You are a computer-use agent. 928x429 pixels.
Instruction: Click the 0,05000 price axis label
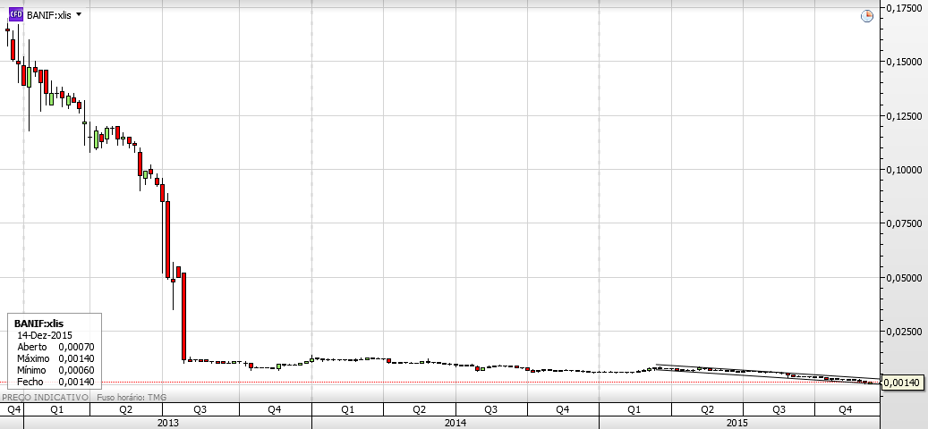pos(906,278)
